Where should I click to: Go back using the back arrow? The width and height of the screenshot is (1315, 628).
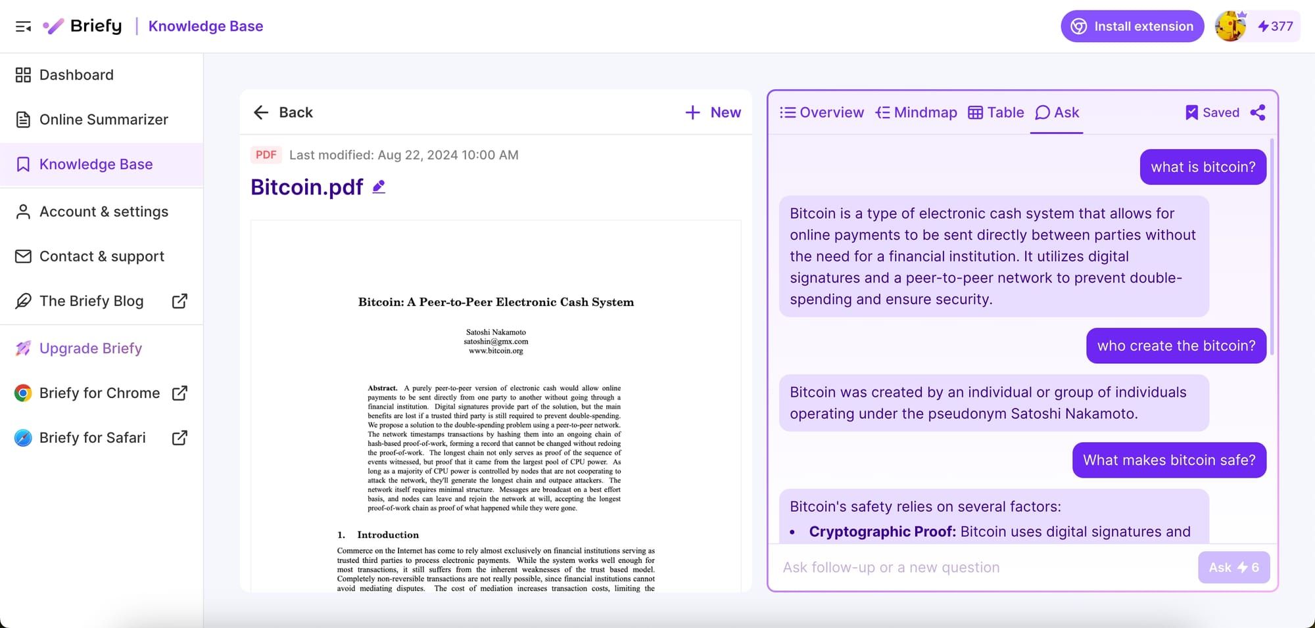click(262, 112)
